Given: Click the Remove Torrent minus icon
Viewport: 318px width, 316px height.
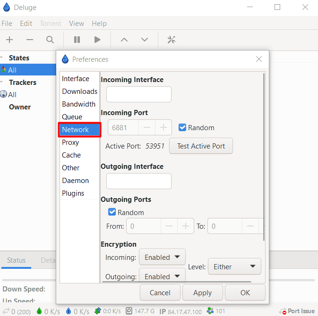Looking at the screenshot, I should click(30, 40).
